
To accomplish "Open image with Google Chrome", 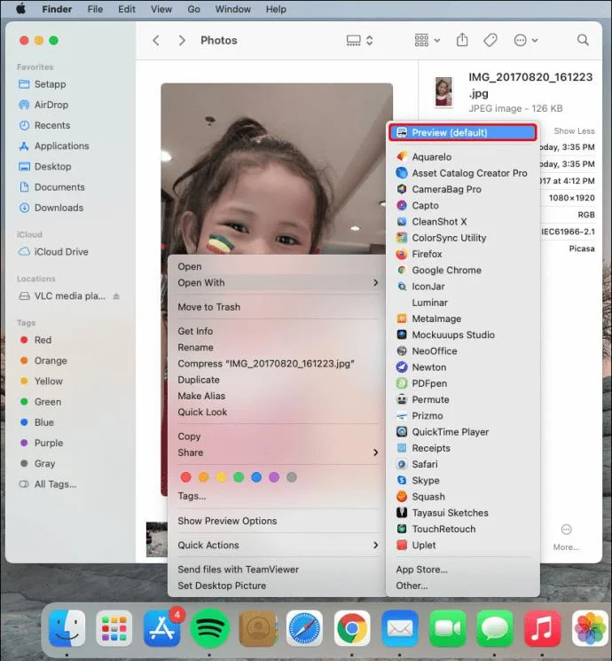I will coord(462,271).
